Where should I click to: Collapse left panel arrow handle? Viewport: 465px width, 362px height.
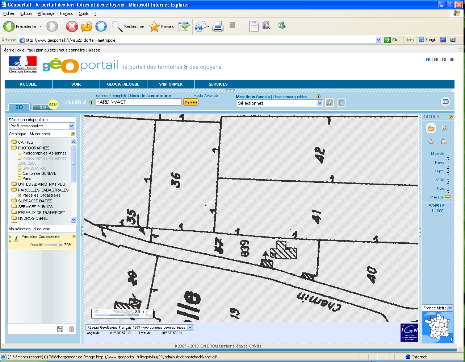(82, 231)
